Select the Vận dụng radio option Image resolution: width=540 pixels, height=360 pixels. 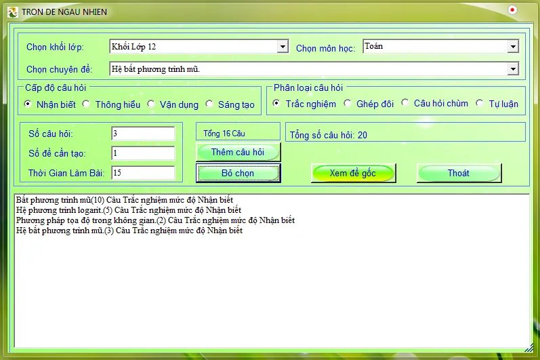pos(151,104)
